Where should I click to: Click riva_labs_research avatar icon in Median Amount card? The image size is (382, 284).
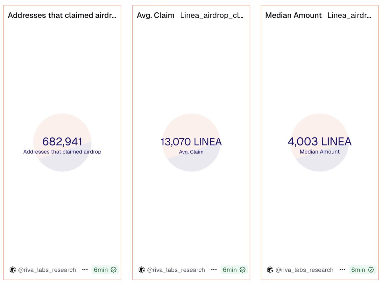[x=270, y=270]
